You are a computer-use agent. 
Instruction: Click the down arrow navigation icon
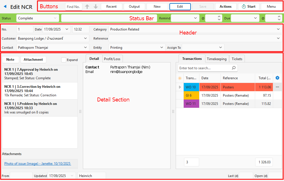96,7
